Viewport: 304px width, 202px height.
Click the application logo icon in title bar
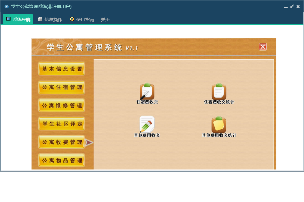[x=7, y=6]
